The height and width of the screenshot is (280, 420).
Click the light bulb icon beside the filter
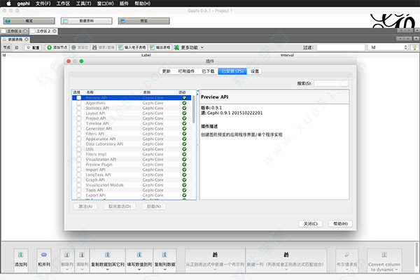click(414, 48)
